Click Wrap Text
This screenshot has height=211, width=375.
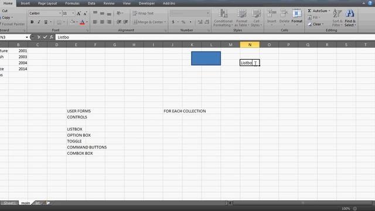coord(143,13)
